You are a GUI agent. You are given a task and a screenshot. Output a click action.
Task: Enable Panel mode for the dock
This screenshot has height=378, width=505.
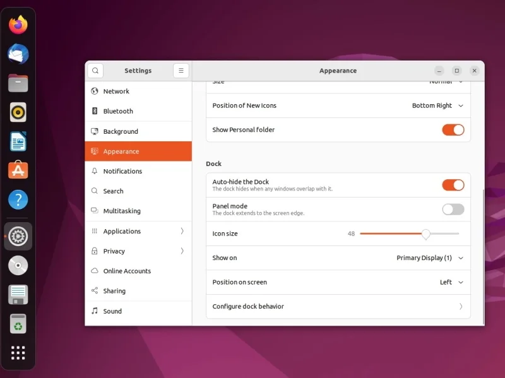[453, 210]
